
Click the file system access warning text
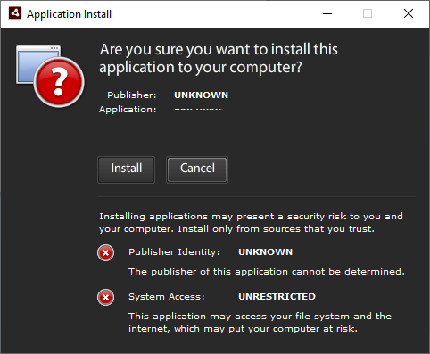pos(260,323)
